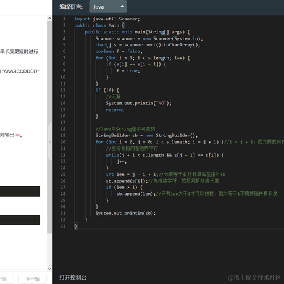
Task: Click the comment '//Java中String是不可变的'
Action: point(125,129)
